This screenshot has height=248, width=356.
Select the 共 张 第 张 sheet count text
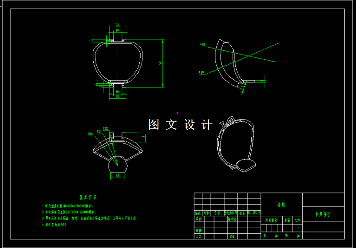tap(281, 236)
